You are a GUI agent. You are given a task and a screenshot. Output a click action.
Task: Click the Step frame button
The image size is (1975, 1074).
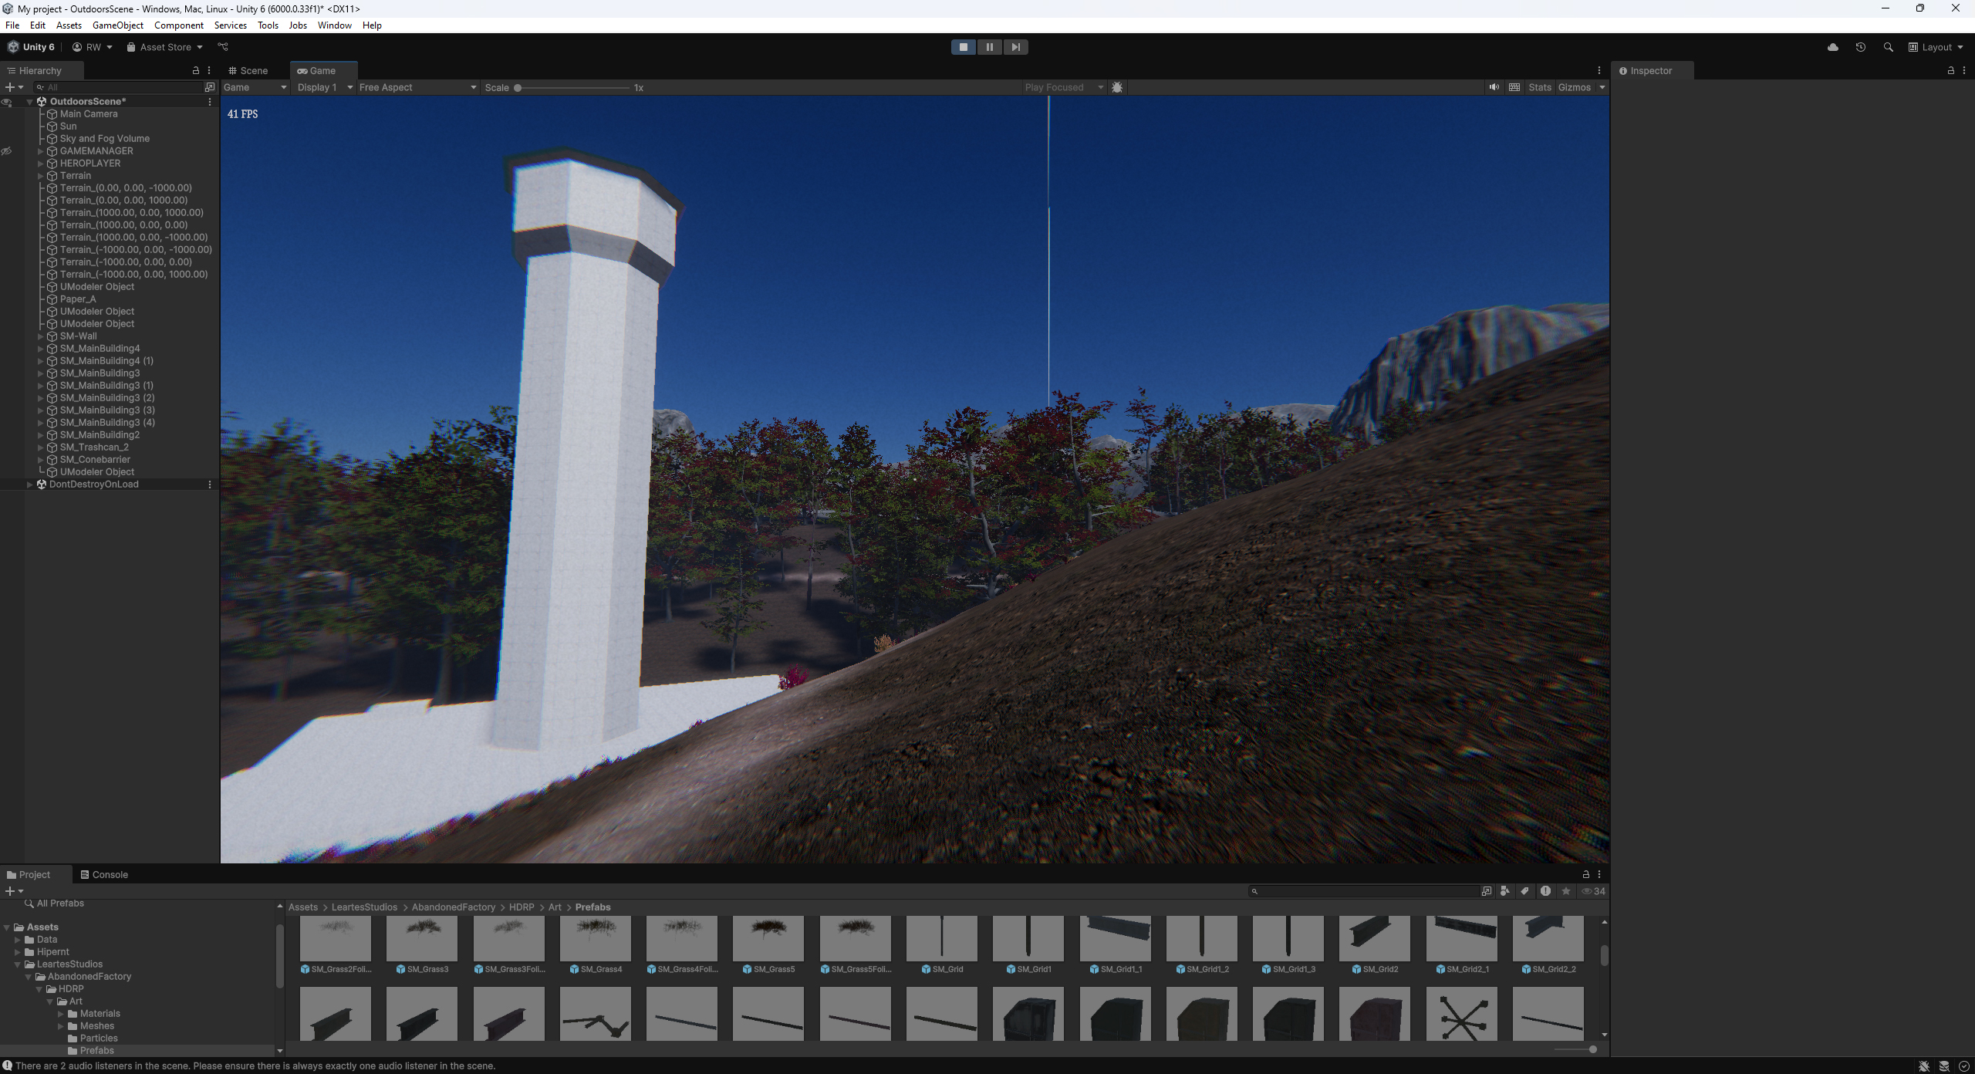pos(1015,47)
